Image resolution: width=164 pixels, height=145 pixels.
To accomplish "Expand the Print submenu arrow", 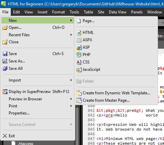I will (x=71, y=106).
